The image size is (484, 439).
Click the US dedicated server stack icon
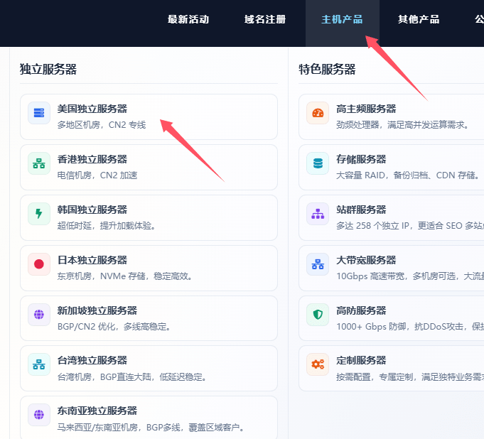39,113
